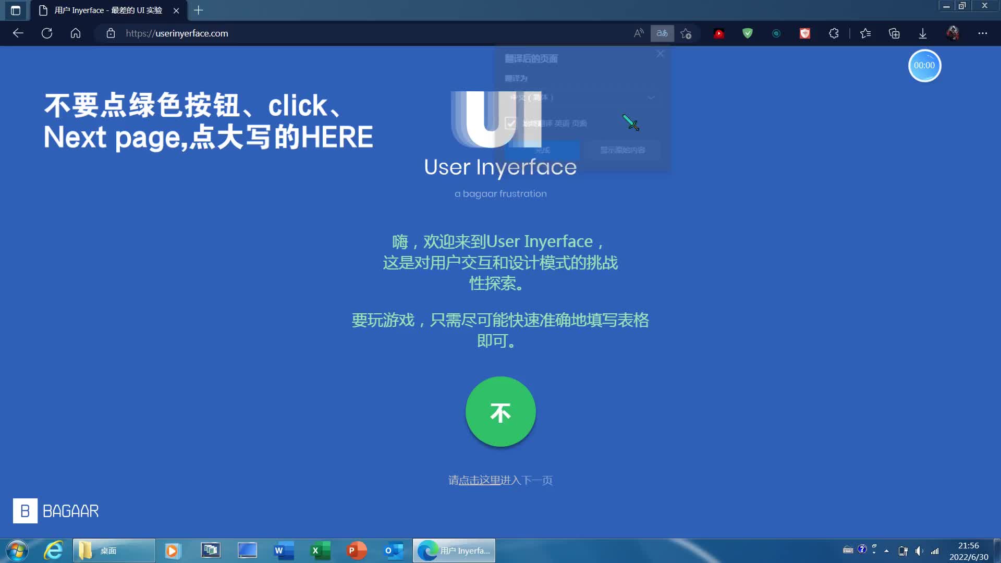Click 显示原始内容 button in translate popup

point(622,150)
